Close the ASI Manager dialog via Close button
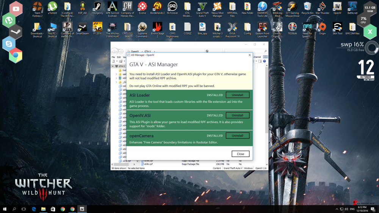Viewport: 379px width, 213px height. 240,154
